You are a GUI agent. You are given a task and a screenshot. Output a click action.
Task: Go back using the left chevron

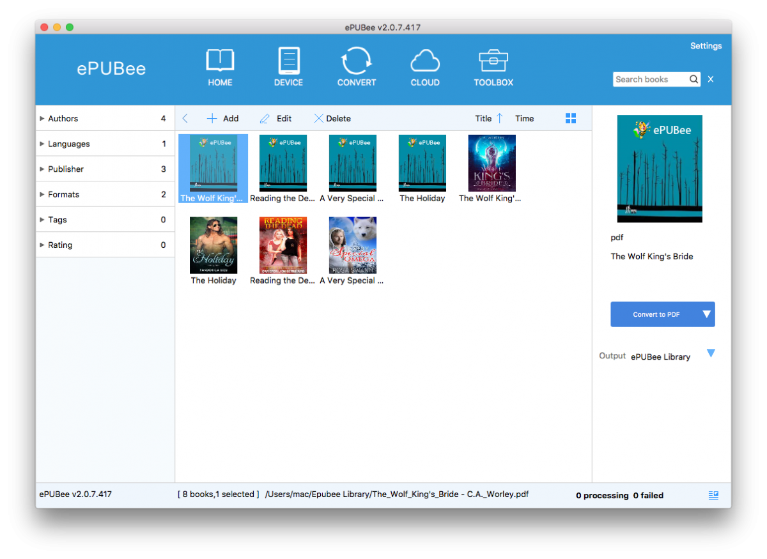(x=185, y=118)
